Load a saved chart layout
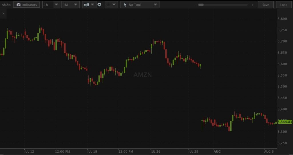 point(284,5)
